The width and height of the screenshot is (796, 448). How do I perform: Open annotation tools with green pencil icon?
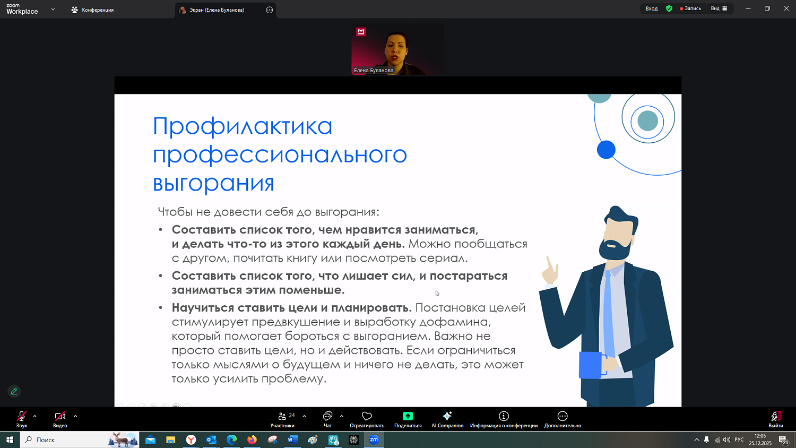point(14,391)
